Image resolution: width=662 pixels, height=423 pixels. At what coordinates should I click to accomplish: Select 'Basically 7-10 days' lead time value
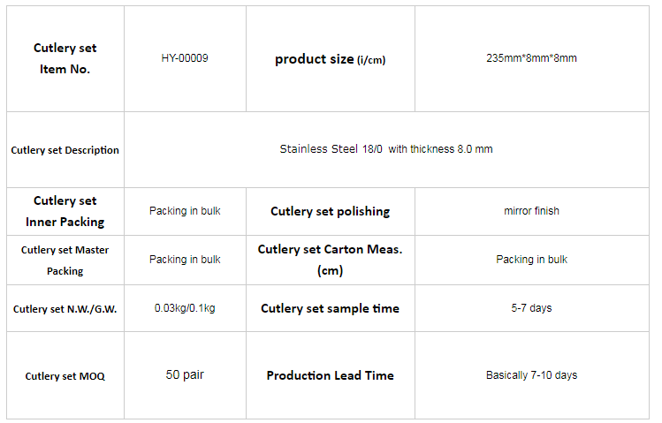click(531, 375)
